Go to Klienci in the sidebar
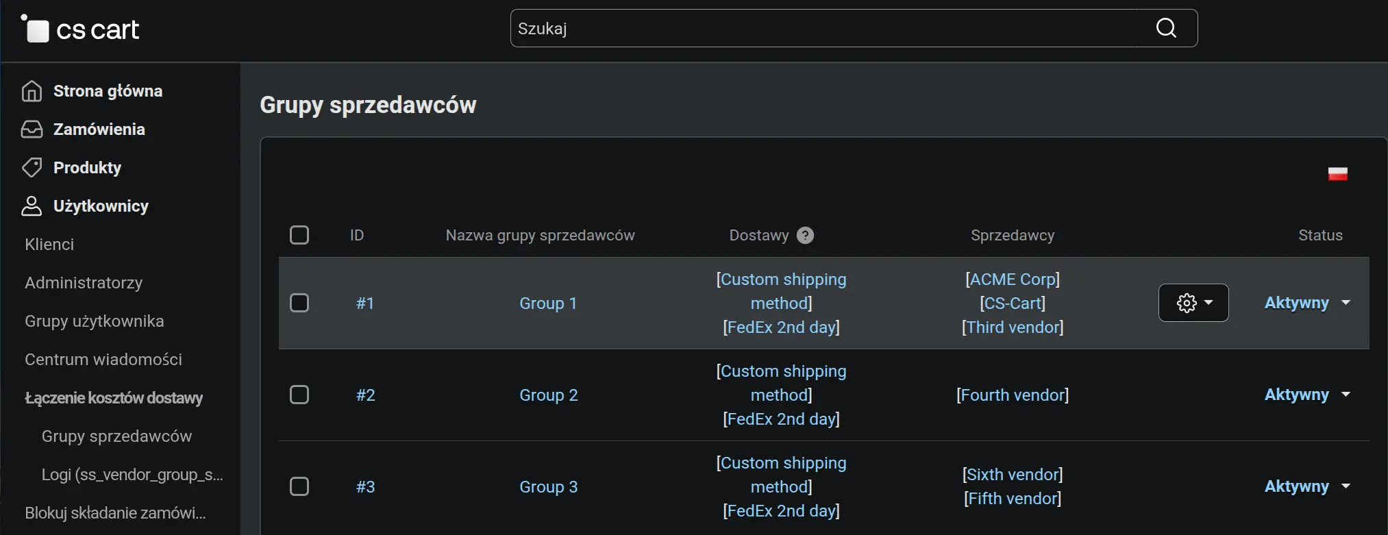 tap(49, 245)
